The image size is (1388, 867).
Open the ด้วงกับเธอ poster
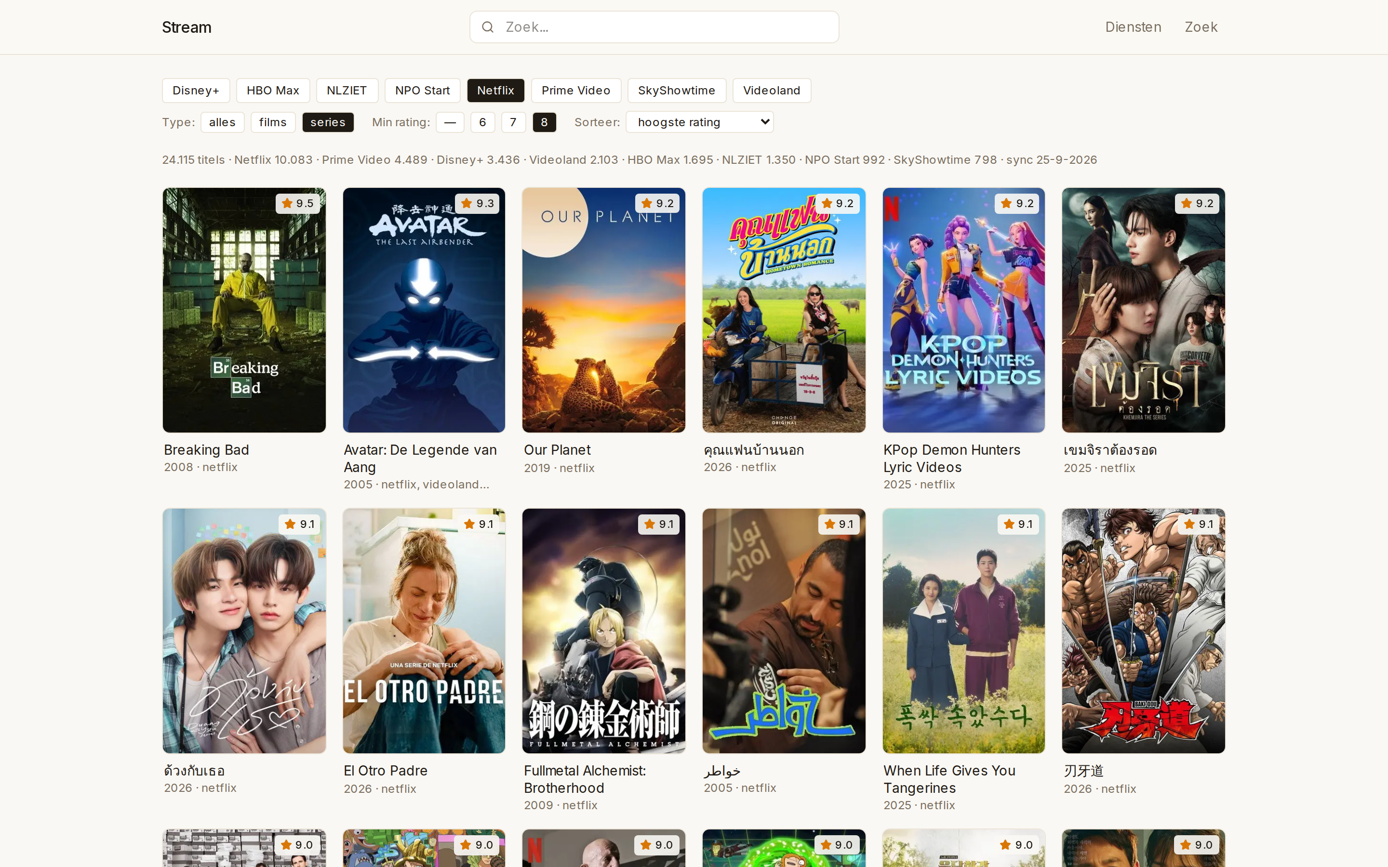click(x=244, y=631)
